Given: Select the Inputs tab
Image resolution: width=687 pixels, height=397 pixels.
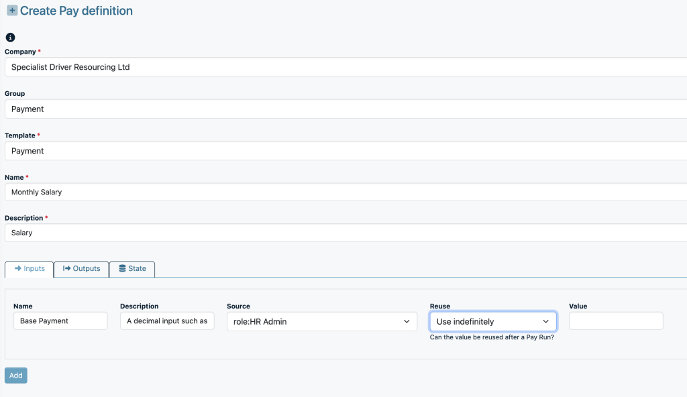Looking at the screenshot, I should (x=29, y=268).
